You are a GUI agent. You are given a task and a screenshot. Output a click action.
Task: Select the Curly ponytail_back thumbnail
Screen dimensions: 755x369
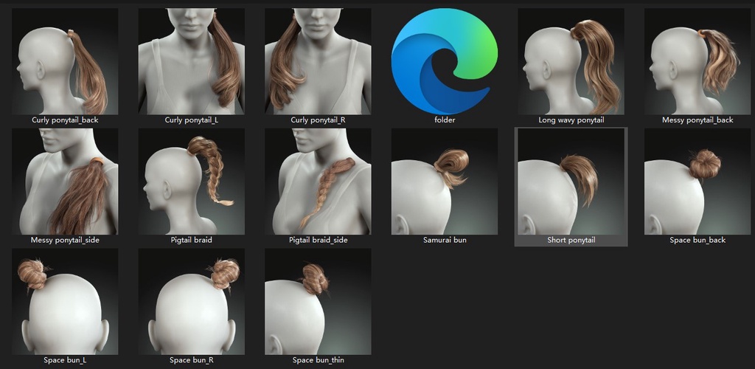tap(65, 61)
